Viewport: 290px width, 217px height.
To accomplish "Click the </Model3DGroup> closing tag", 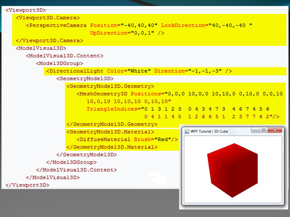I will (x=71, y=162).
